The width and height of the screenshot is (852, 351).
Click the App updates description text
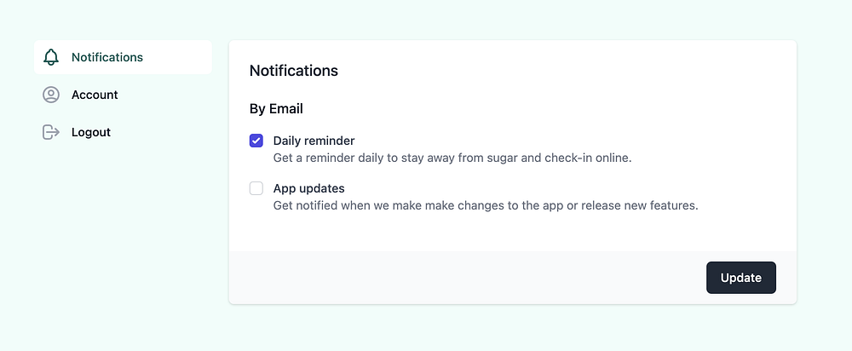pos(485,205)
